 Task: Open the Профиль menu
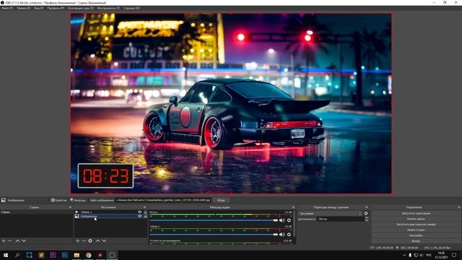point(56,8)
